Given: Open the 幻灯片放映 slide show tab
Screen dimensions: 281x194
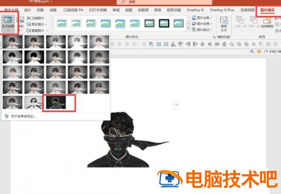Looking at the screenshot, I should click(98, 10).
